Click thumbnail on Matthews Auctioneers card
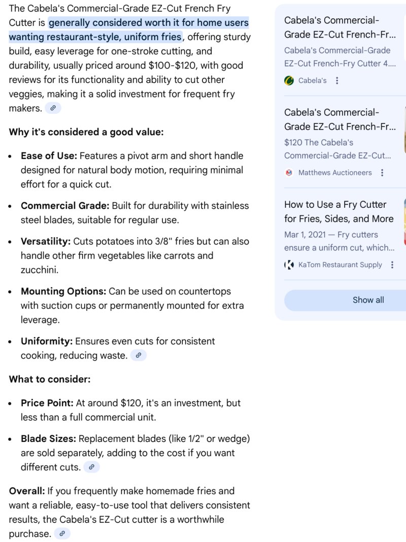 tap(404, 130)
